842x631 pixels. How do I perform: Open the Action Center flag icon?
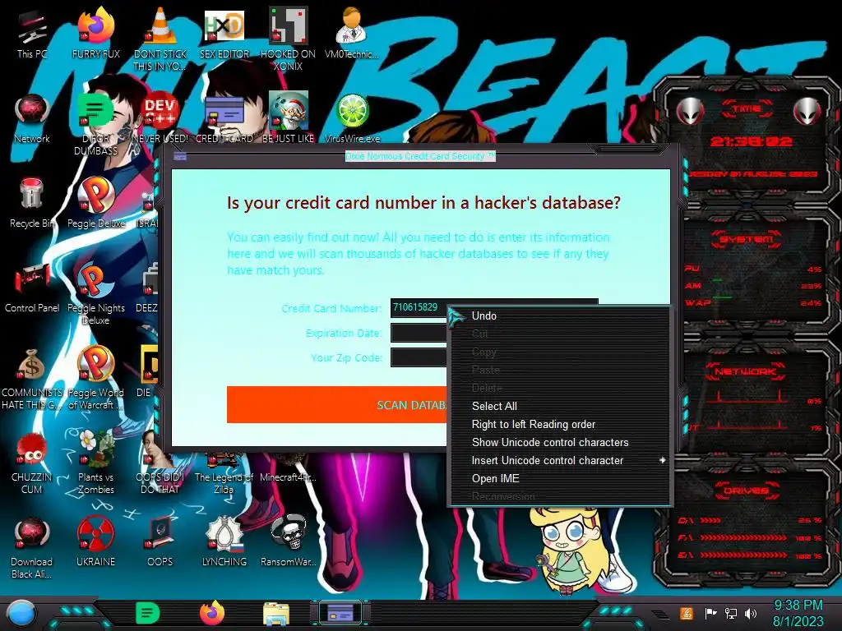(x=710, y=613)
